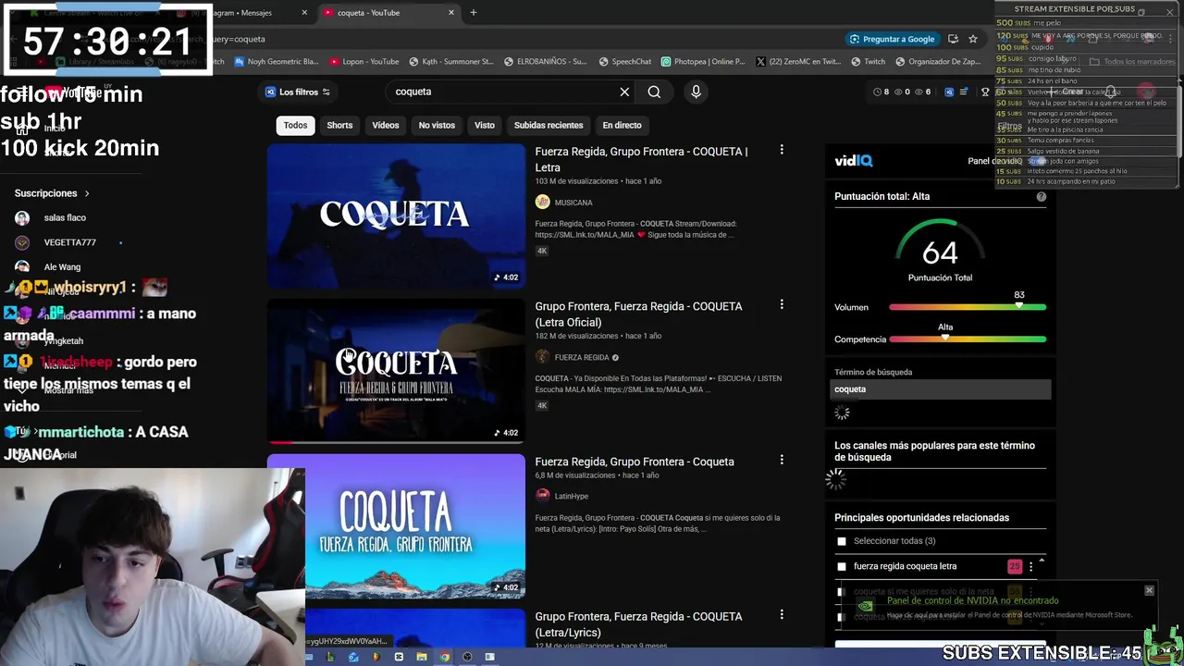Expand the Suscripciones section arrow
Image resolution: width=1184 pixels, height=666 pixels.
pos(87,193)
